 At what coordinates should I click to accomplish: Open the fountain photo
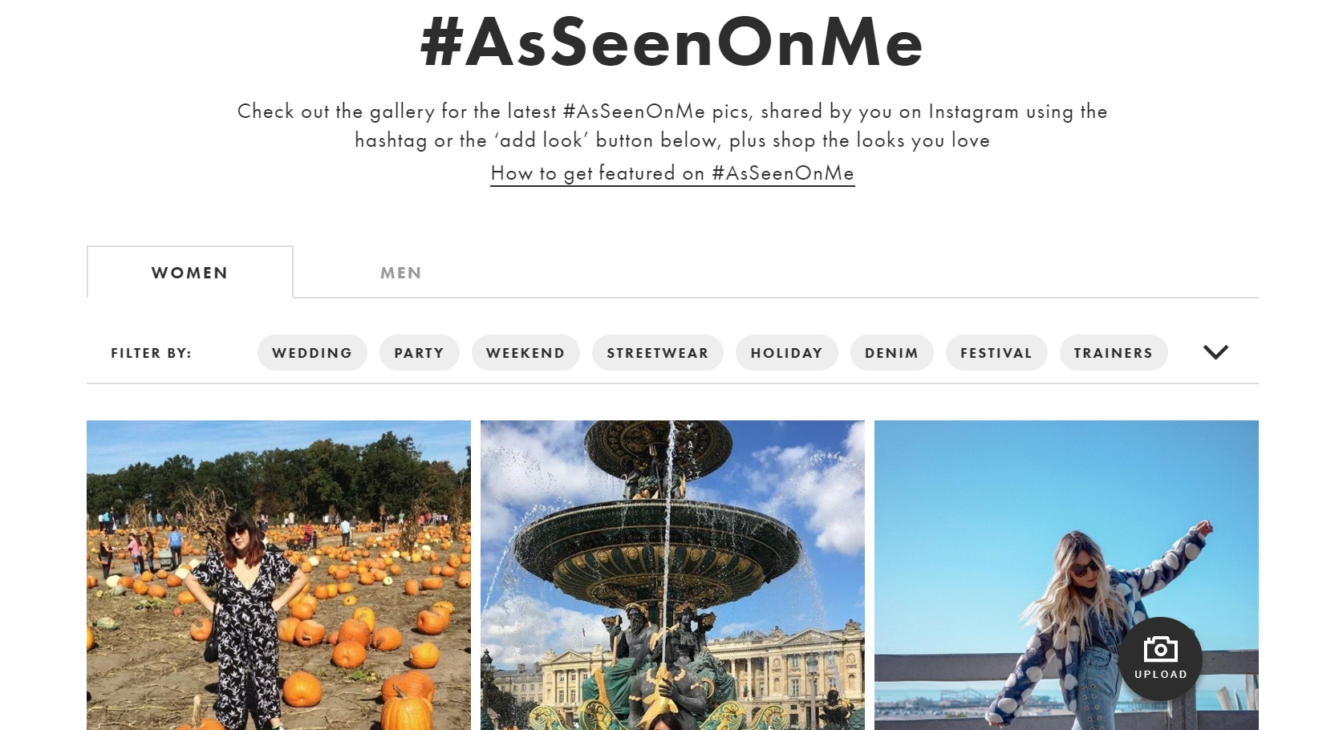click(x=672, y=575)
